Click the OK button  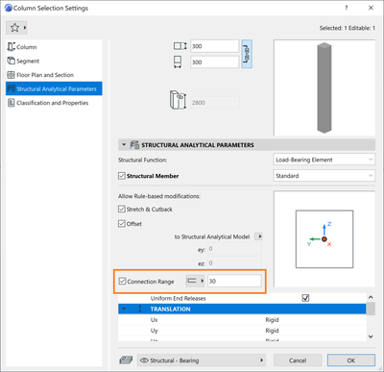tap(351, 360)
